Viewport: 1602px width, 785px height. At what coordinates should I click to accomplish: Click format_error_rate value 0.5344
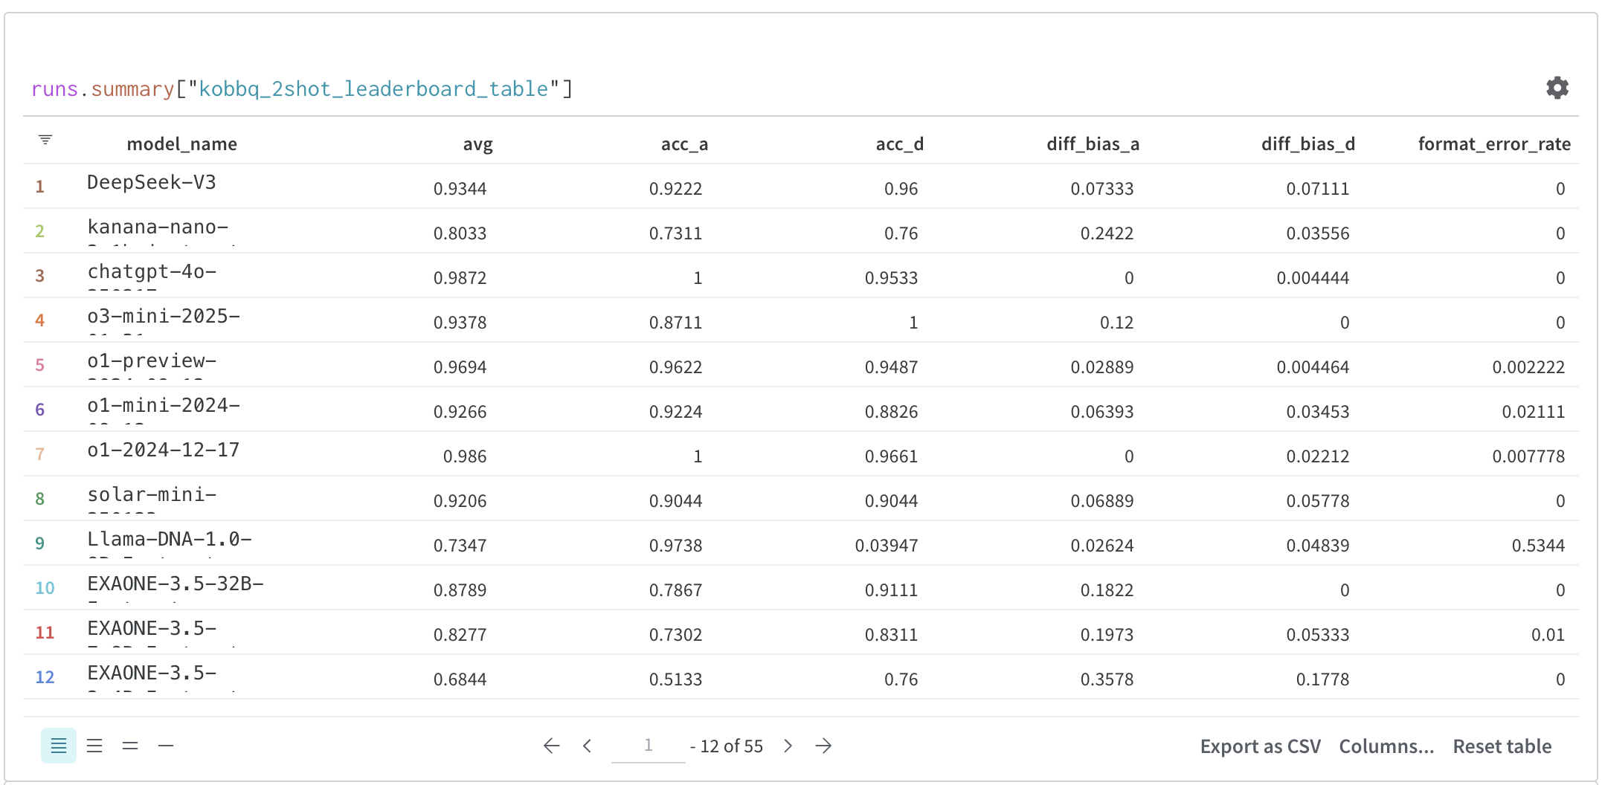1538,546
